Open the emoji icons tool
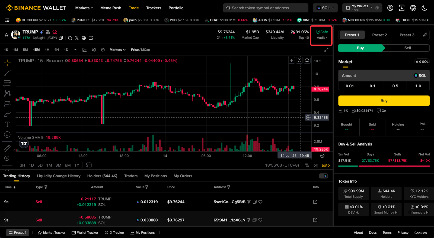This screenshot has width=434, height=238. coord(7,134)
